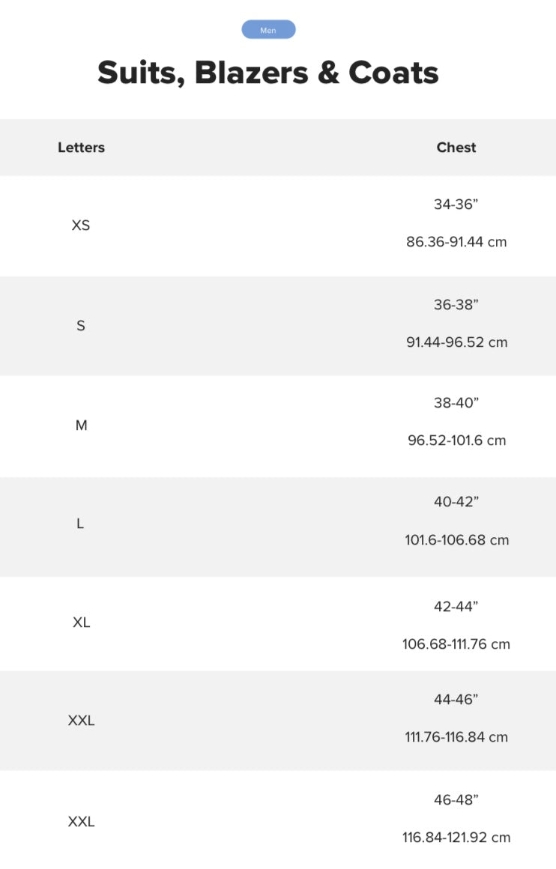Click the S size label
Image resolution: width=556 pixels, height=869 pixels.
tap(81, 326)
